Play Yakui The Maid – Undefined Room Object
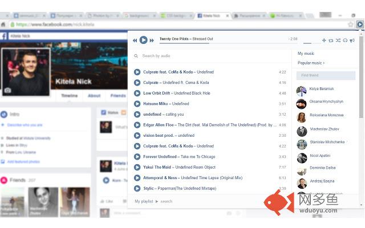Screen dimensions: 365x228 coord(137,167)
